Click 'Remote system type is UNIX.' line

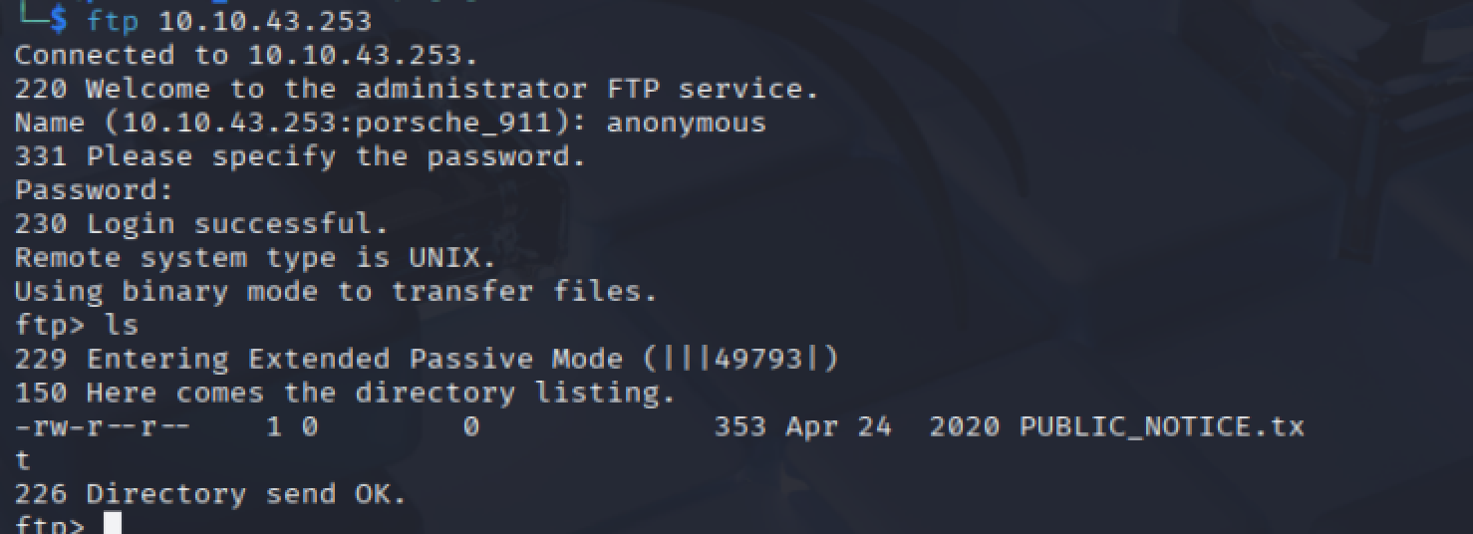pos(255,257)
